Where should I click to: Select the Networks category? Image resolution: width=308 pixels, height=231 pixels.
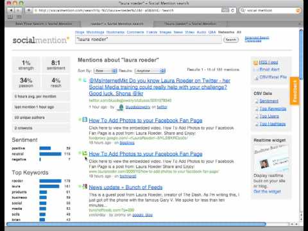tap(226, 32)
